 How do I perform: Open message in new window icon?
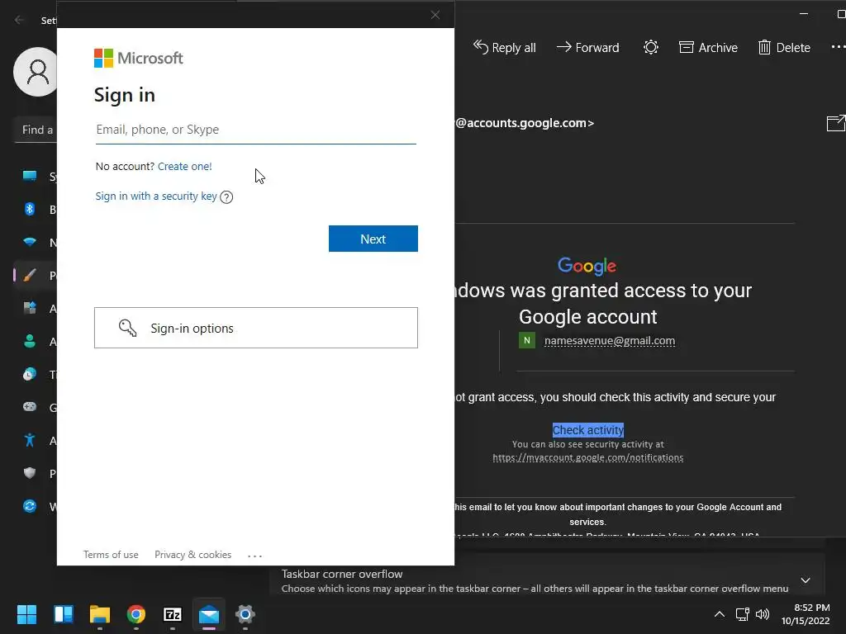tap(836, 123)
